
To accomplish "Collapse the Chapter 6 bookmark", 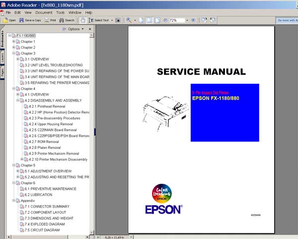I will 13,183.
